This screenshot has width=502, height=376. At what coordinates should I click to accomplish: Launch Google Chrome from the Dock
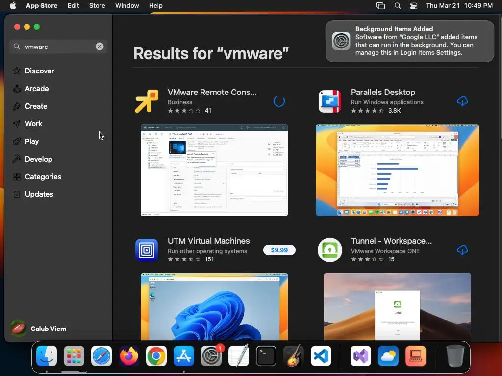[x=156, y=356]
